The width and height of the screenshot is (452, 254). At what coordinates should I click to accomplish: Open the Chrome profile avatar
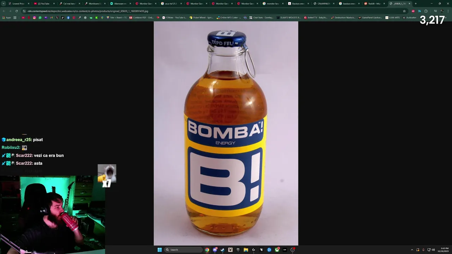[x=442, y=11]
